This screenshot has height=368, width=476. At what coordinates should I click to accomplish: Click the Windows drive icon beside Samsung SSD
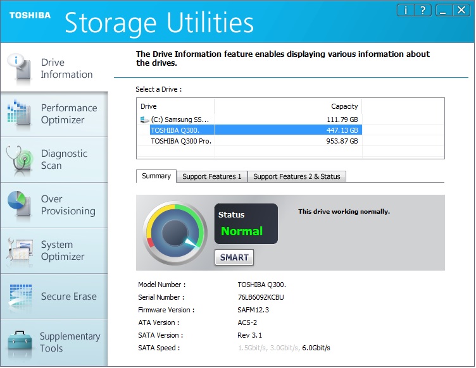[x=144, y=120]
